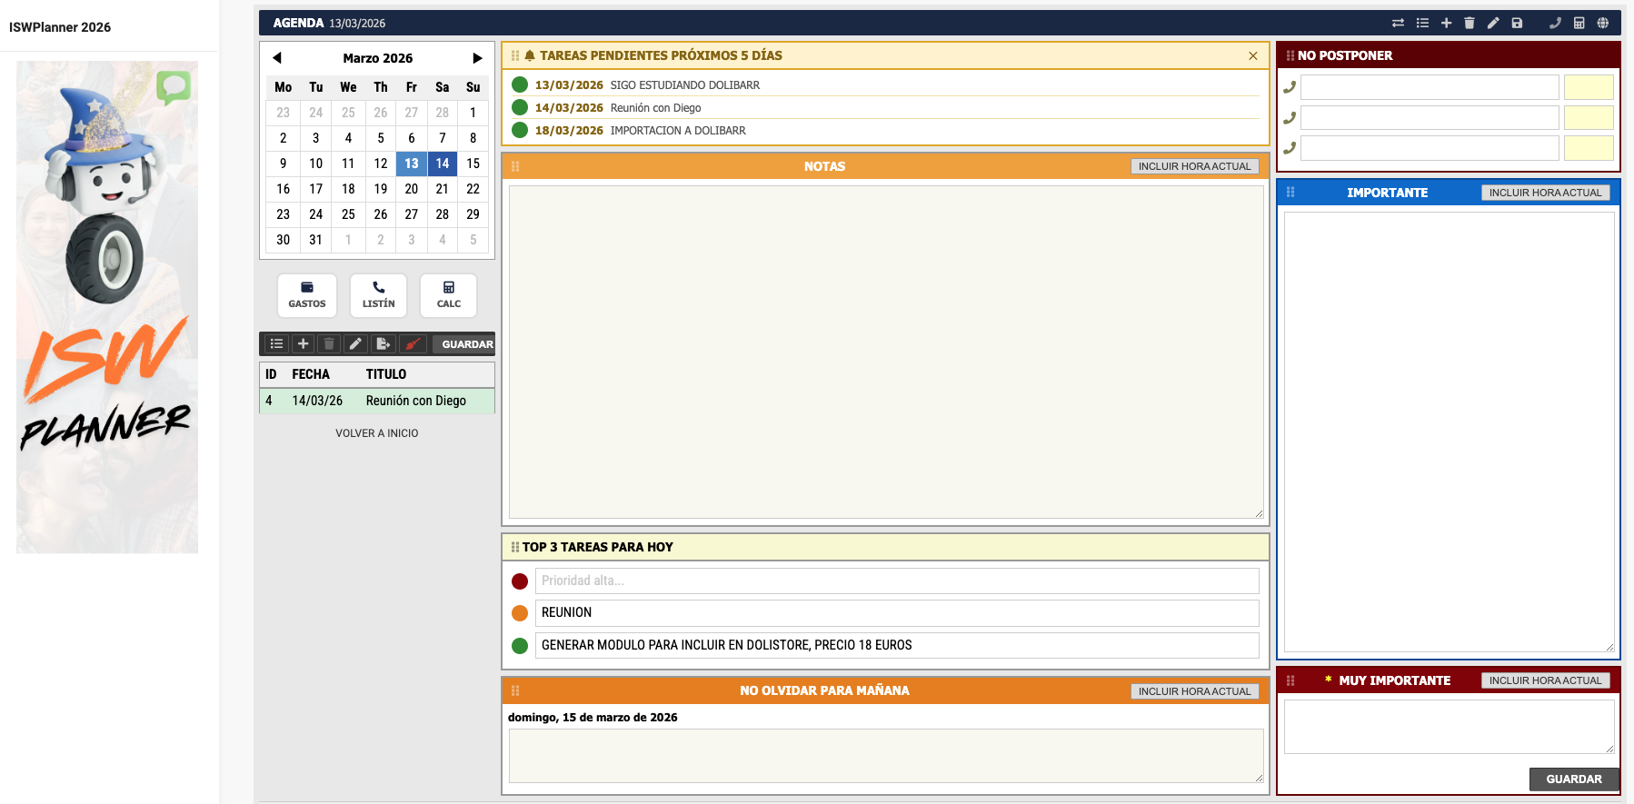Image resolution: width=1634 pixels, height=804 pixels.
Task: Open the CALC calculator button
Action: pyautogui.click(x=449, y=295)
